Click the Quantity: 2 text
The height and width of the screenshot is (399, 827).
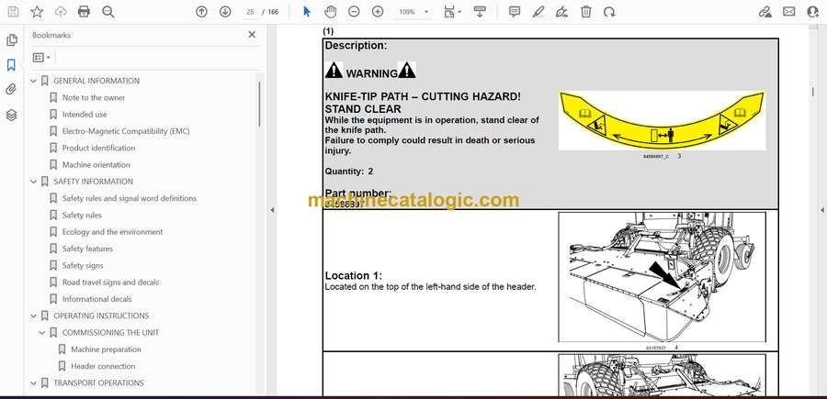click(x=349, y=172)
